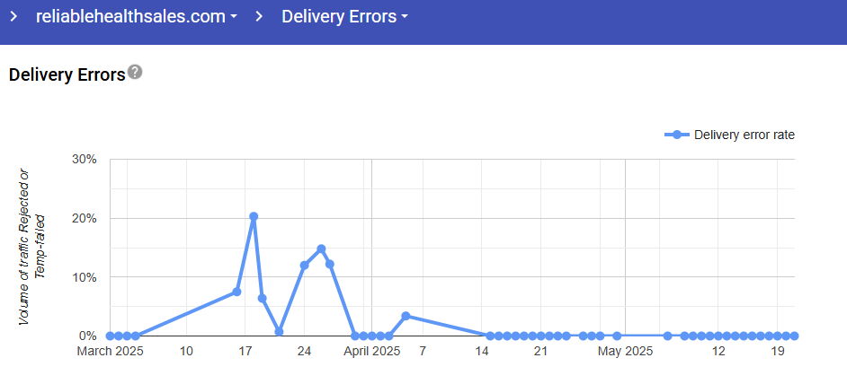Click the help question mark icon

[x=135, y=72]
